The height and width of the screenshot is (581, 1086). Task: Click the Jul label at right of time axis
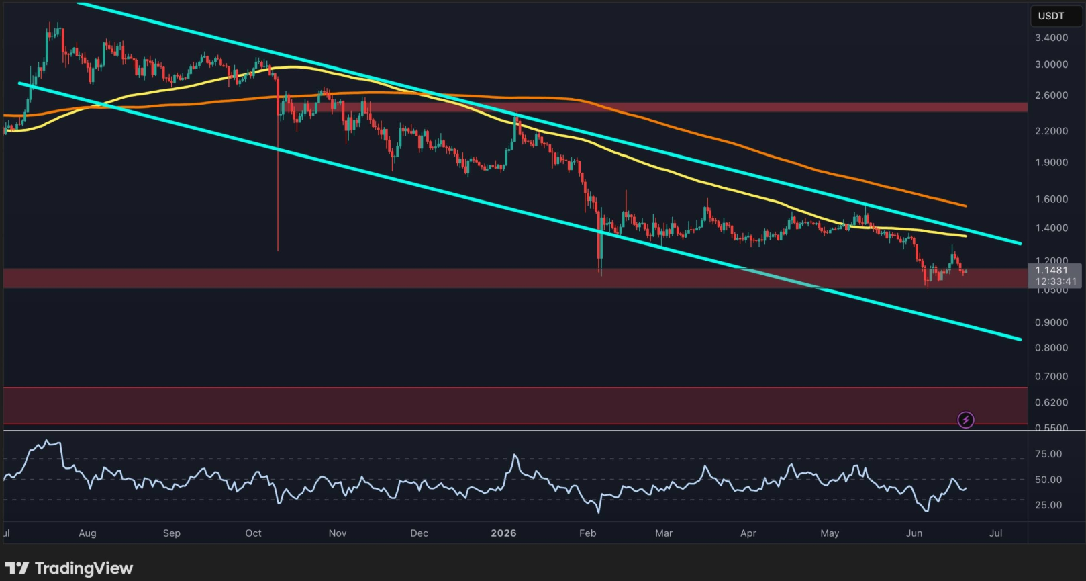point(996,533)
